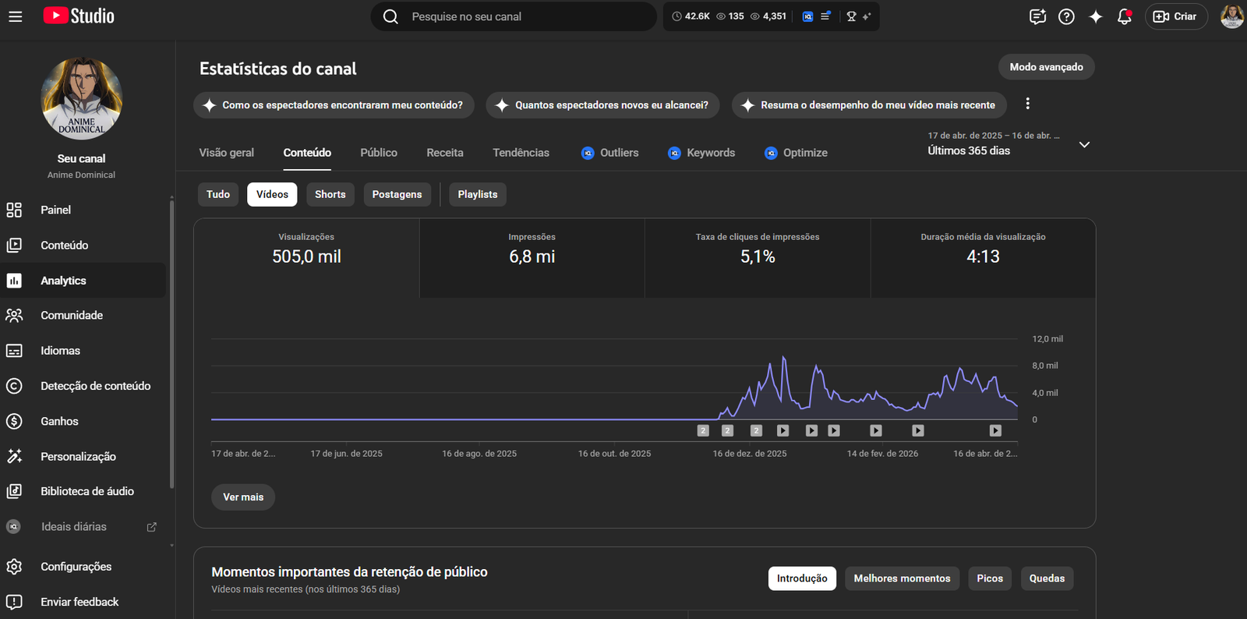Click the send feedback chat icon in header
1247x619 pixels.
1037,16
